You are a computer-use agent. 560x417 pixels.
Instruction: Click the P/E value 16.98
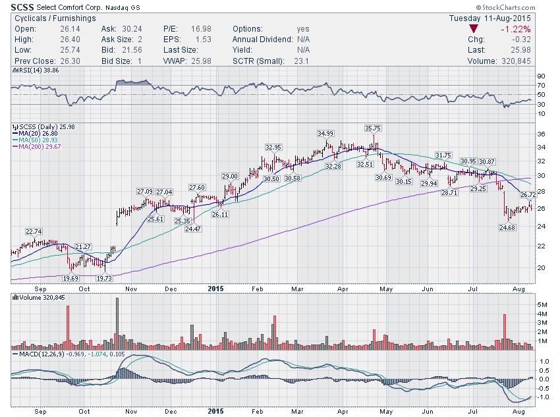201,28
